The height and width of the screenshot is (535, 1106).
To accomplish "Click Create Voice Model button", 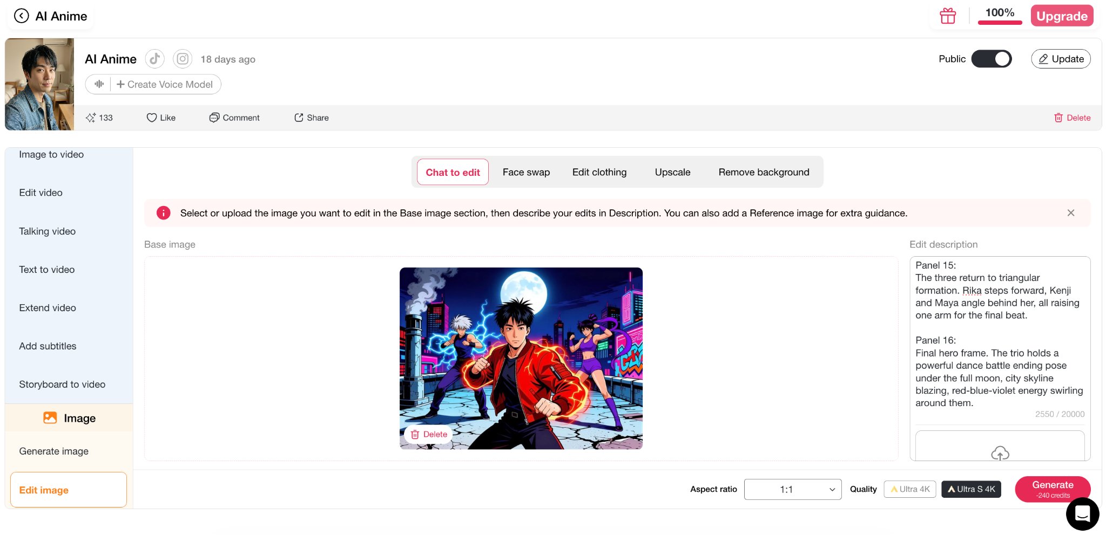I will (165, 84).
